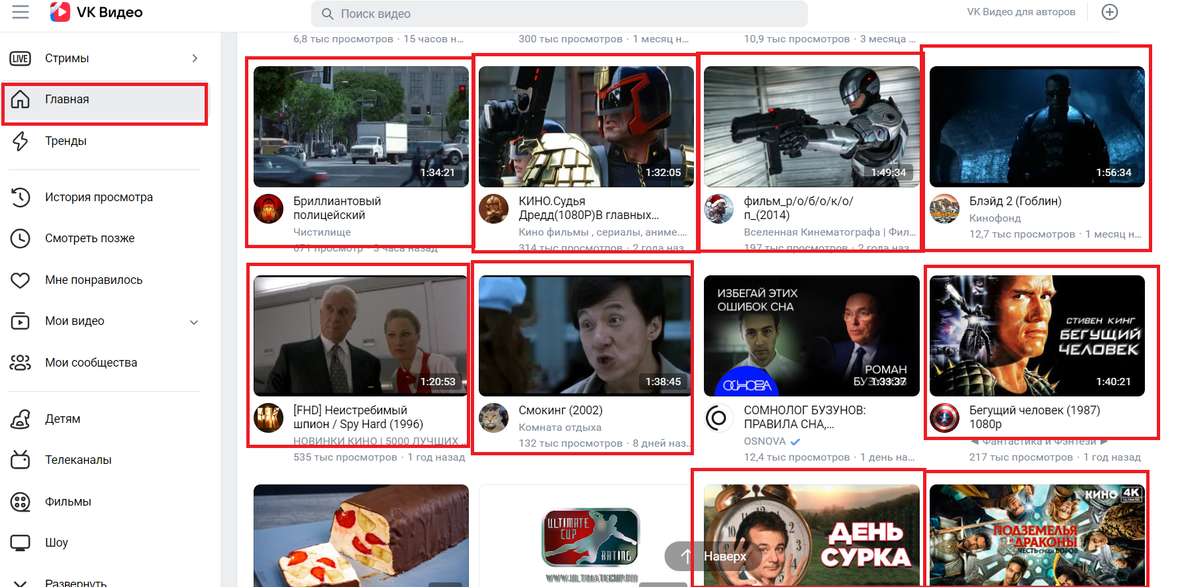Viewport: 1178px width, 587px height.
Task: Open the День сурка thumbnail
Action: [x=811, y=535]
